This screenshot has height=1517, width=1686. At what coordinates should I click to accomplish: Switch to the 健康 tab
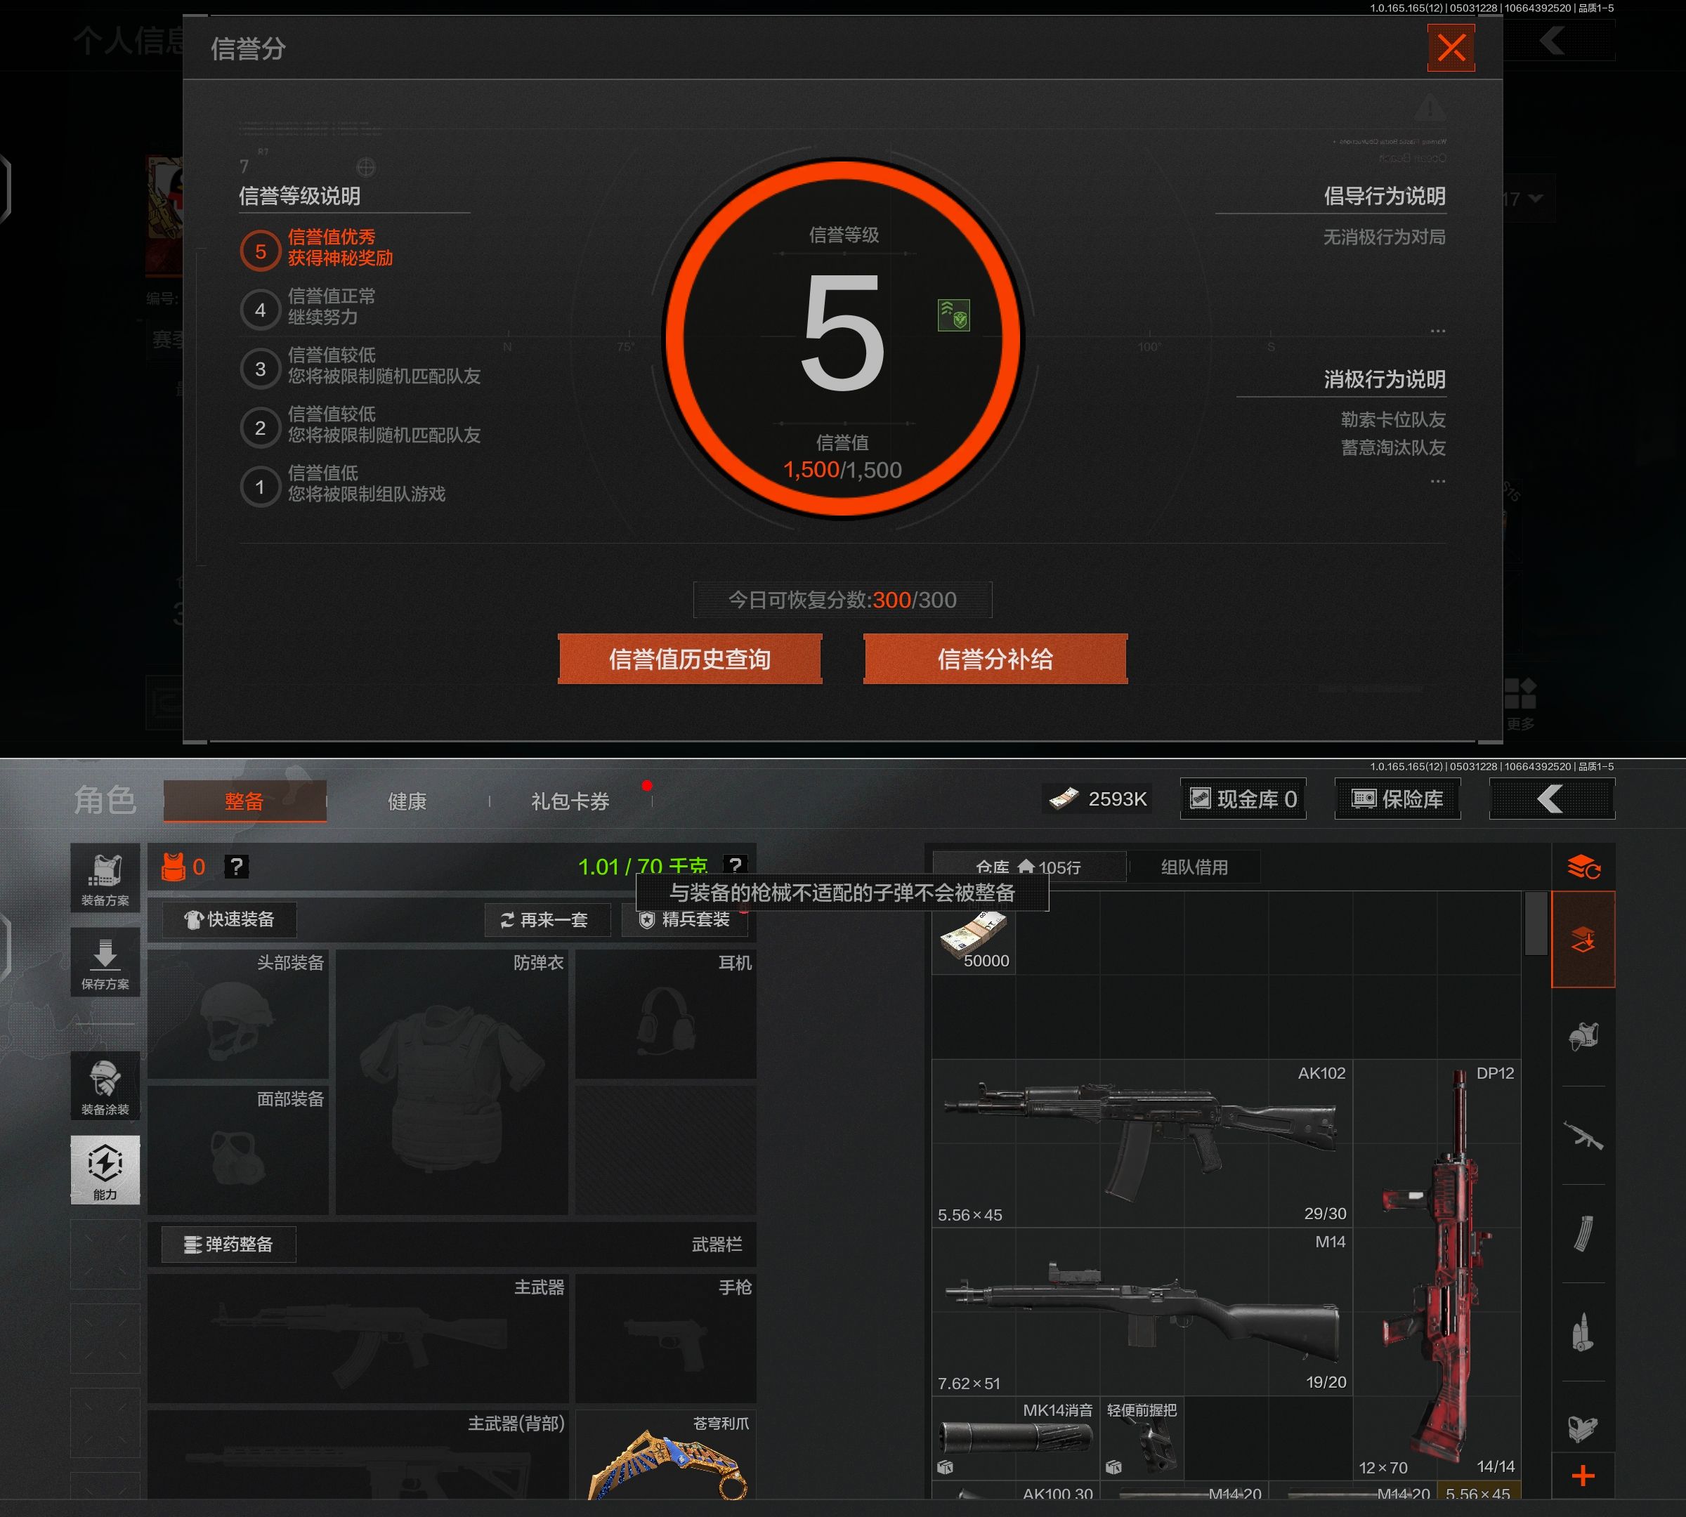(x=407, y=801)
